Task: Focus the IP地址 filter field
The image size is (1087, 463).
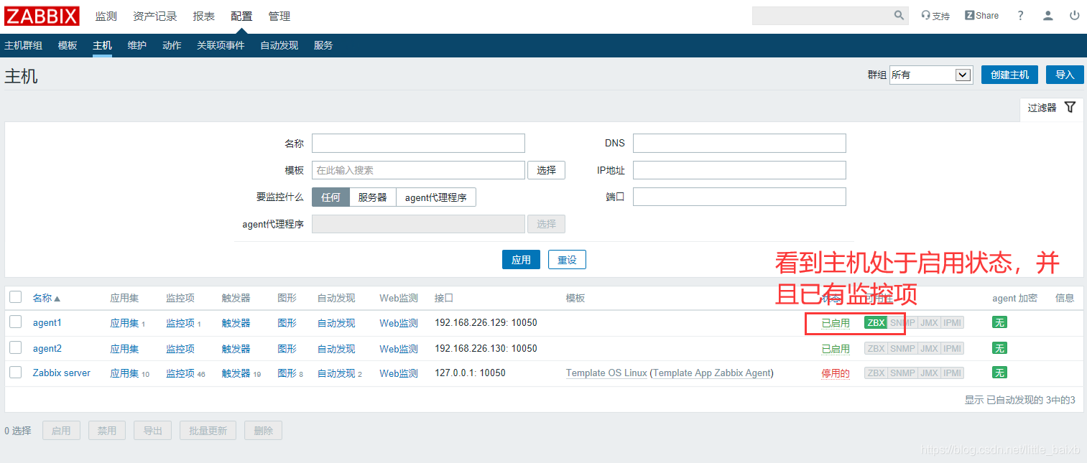Action: click(x=739, y=170)
